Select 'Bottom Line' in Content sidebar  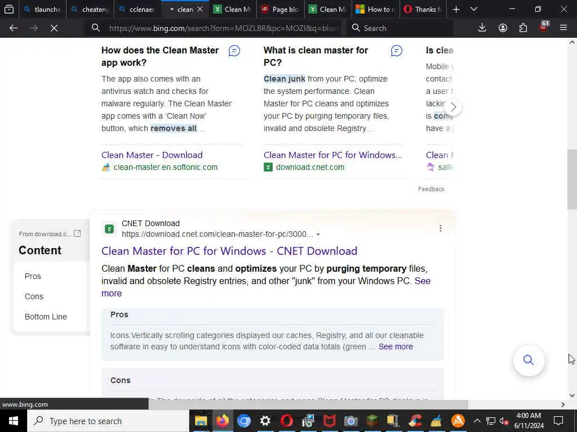point(46,317)
